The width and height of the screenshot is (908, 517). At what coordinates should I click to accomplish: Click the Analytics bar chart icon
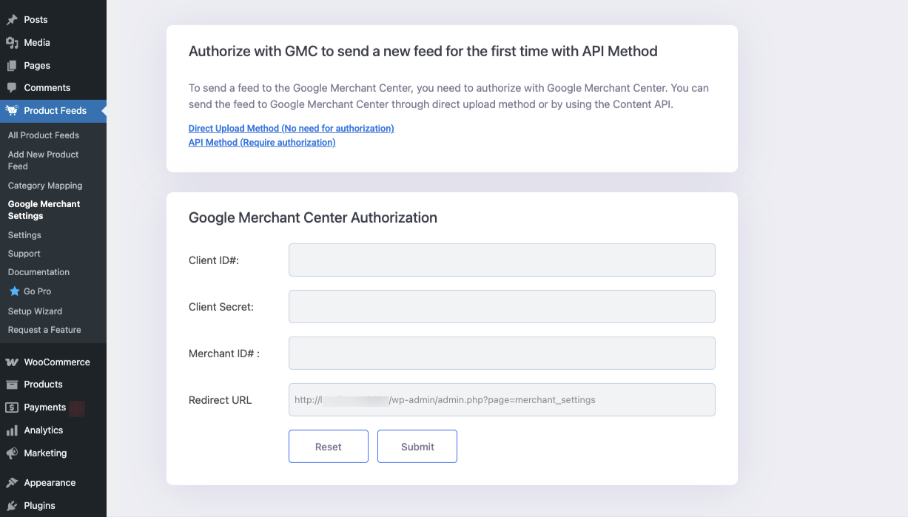click(12, 430)
